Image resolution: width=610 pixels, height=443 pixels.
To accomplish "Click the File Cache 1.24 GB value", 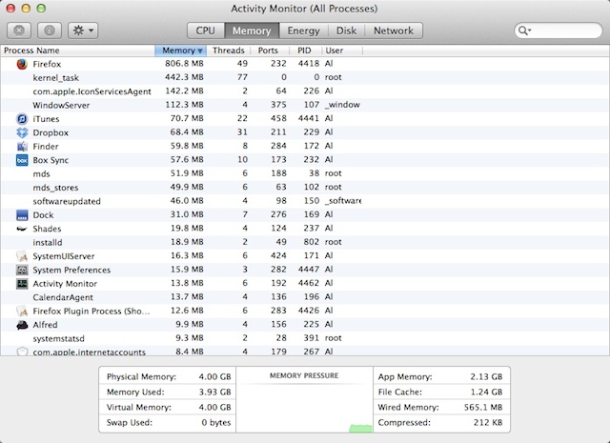I will (486, 393).
